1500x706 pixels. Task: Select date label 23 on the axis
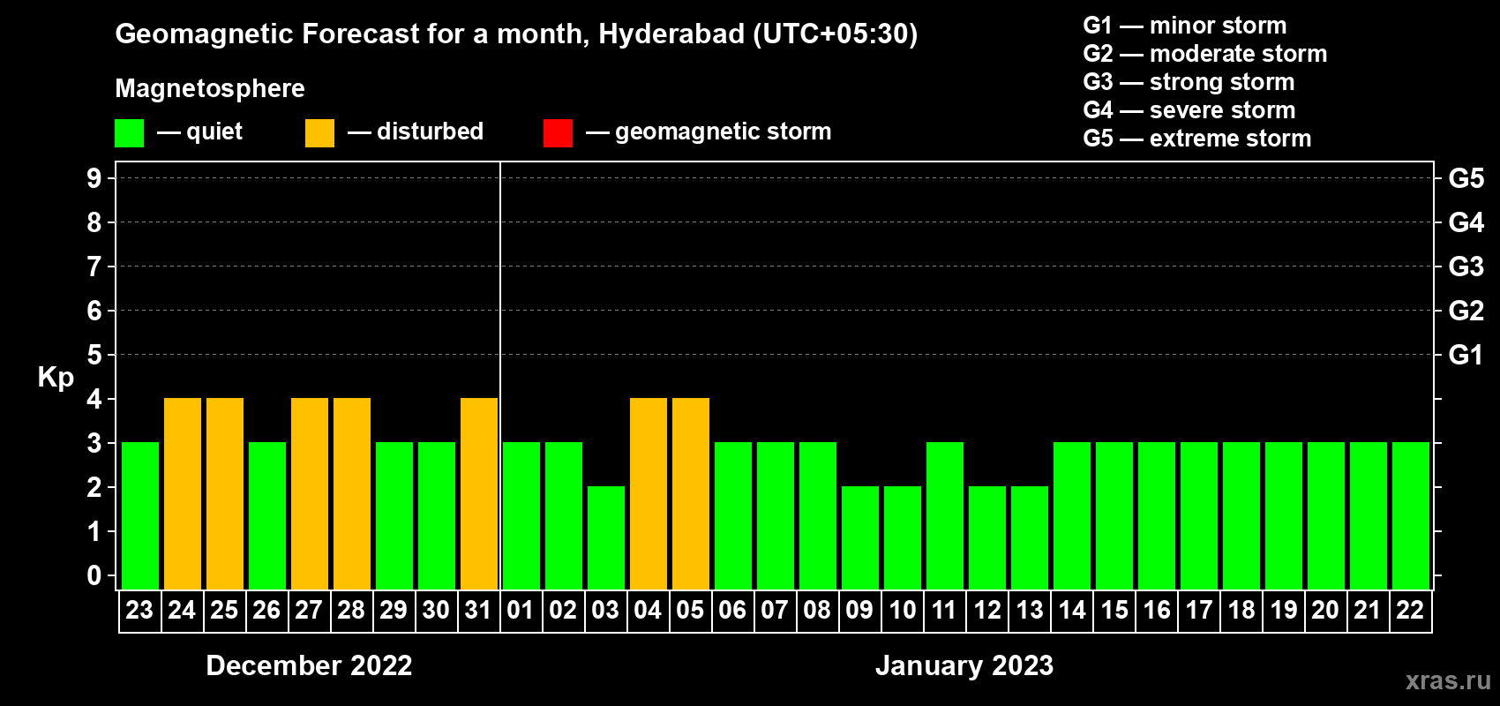[x=139, y=611]
